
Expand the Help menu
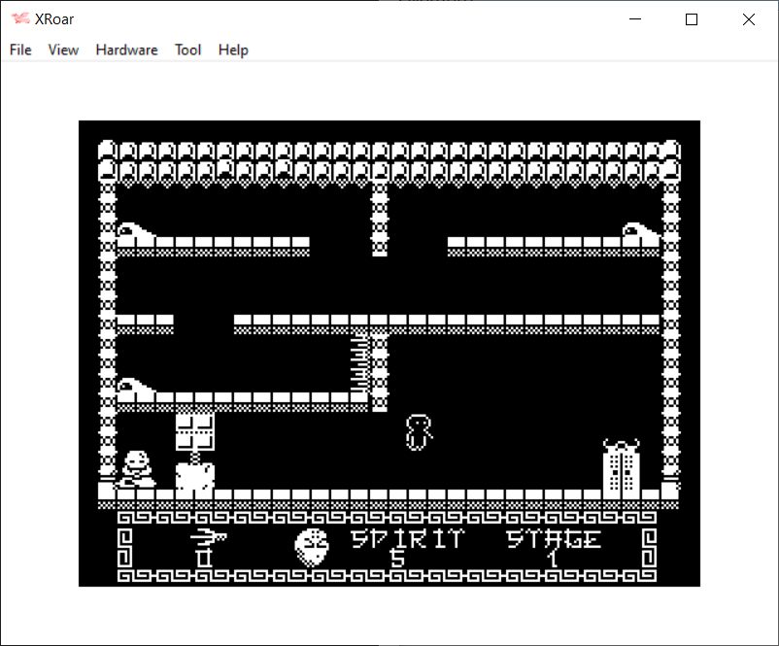(x=233, y=50)
